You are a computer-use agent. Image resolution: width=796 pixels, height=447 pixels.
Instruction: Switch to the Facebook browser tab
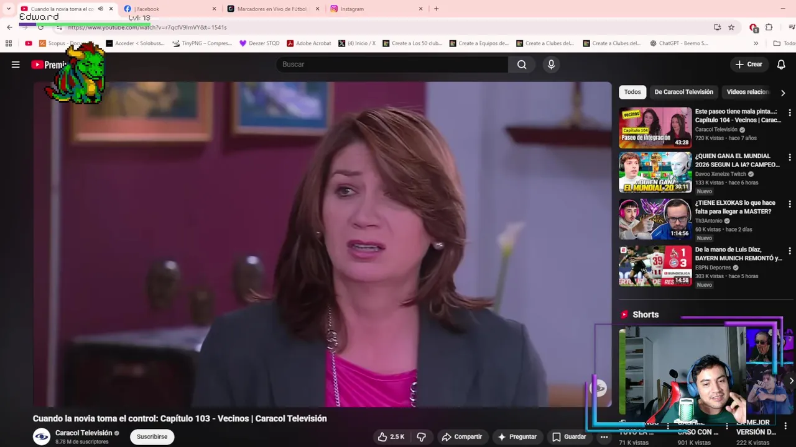pos(170,9)
